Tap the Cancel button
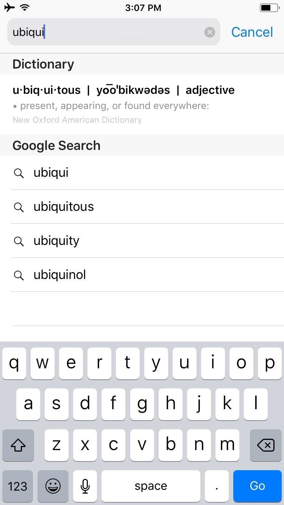 pos(252,32)
